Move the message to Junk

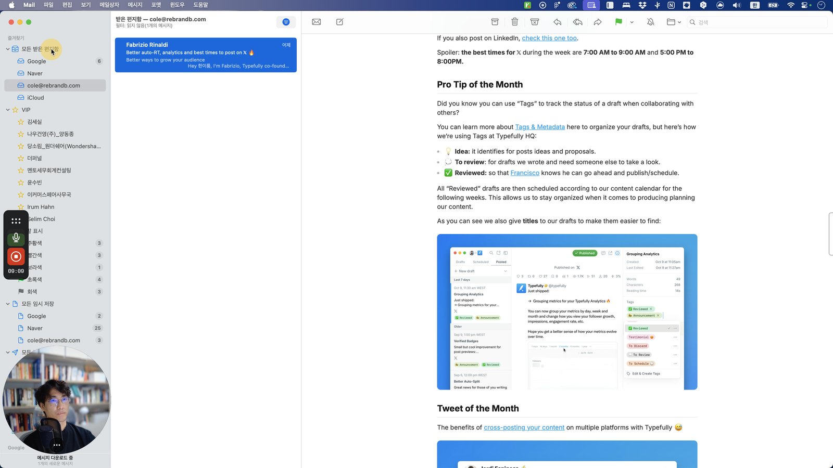[534, 22]
